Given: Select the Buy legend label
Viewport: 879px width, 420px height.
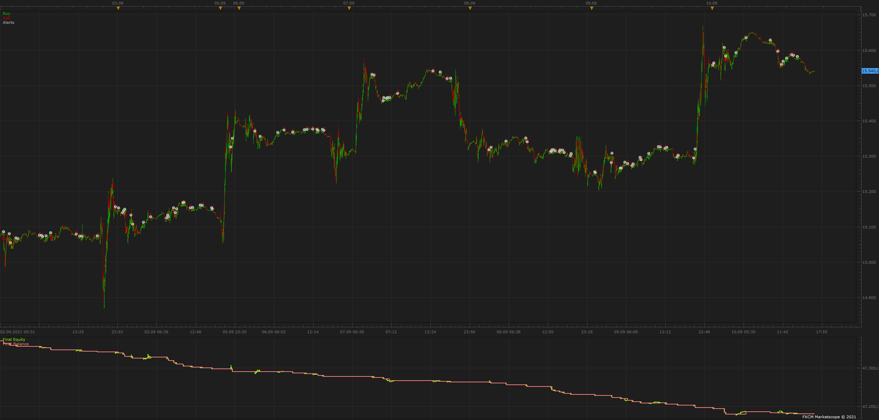Looking at the screenshot, I should click(x=7, y=13).
